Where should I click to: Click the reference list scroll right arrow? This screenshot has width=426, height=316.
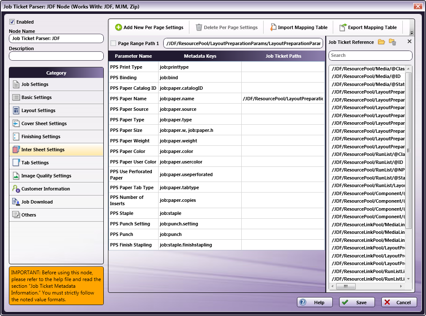pyautogui.click(x=401, y=286)
